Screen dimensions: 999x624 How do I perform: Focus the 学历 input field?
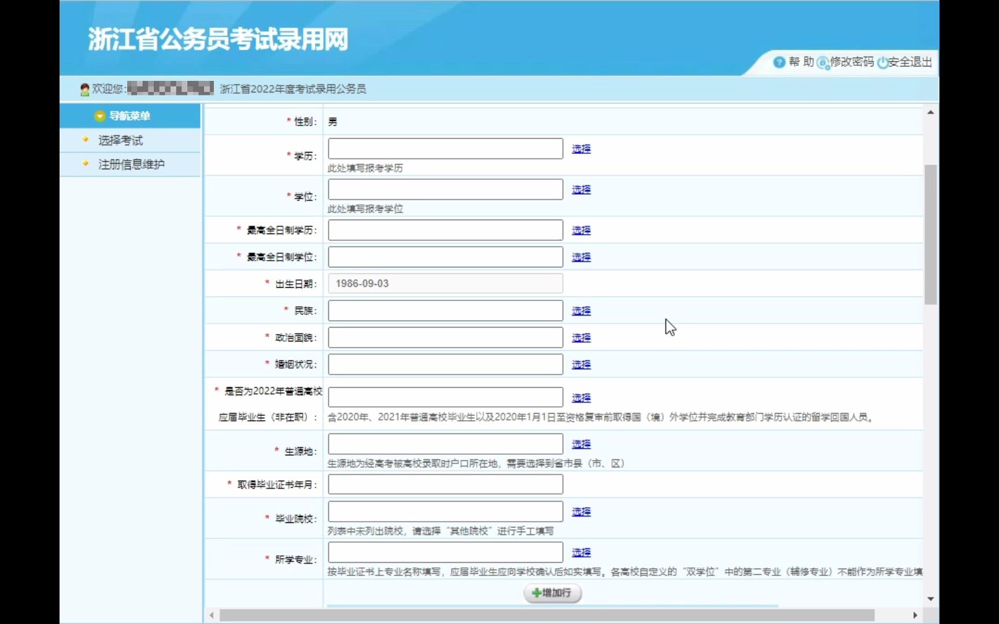(445, 148)
